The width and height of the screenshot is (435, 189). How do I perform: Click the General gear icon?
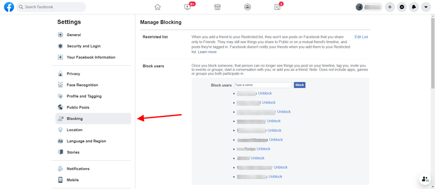click(x=60, y=35)
